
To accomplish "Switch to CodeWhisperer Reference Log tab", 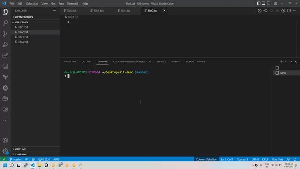I will [132, 61].
